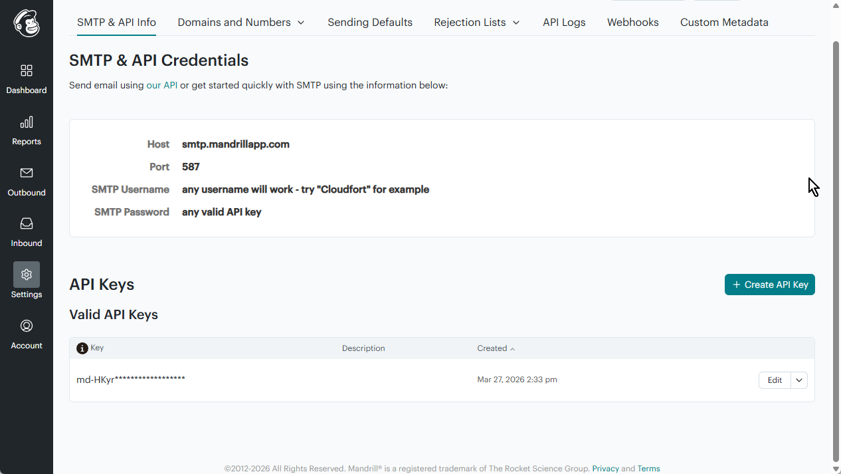
Task: Sort by Created column header
Action: (496, 348)
